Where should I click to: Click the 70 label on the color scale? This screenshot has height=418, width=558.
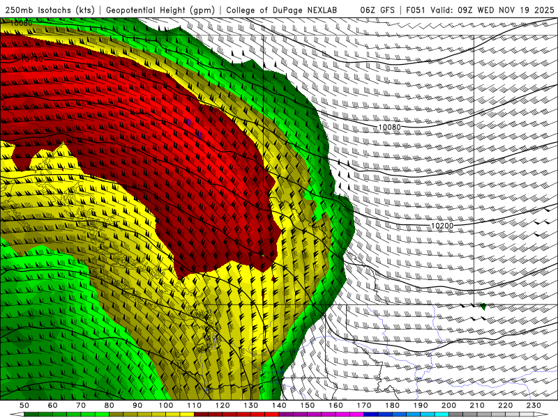(81, 405)
